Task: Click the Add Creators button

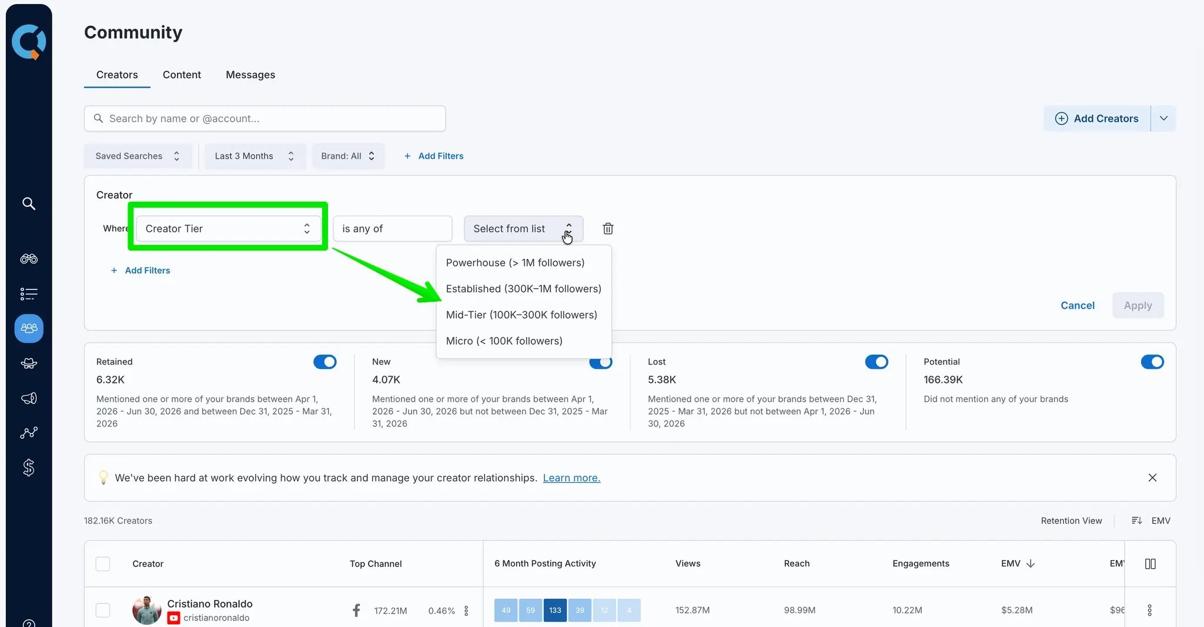Action: [x=1097, y=118]
